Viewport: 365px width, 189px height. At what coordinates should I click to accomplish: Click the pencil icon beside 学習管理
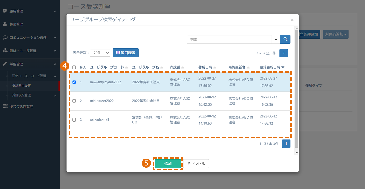point(5,64)
